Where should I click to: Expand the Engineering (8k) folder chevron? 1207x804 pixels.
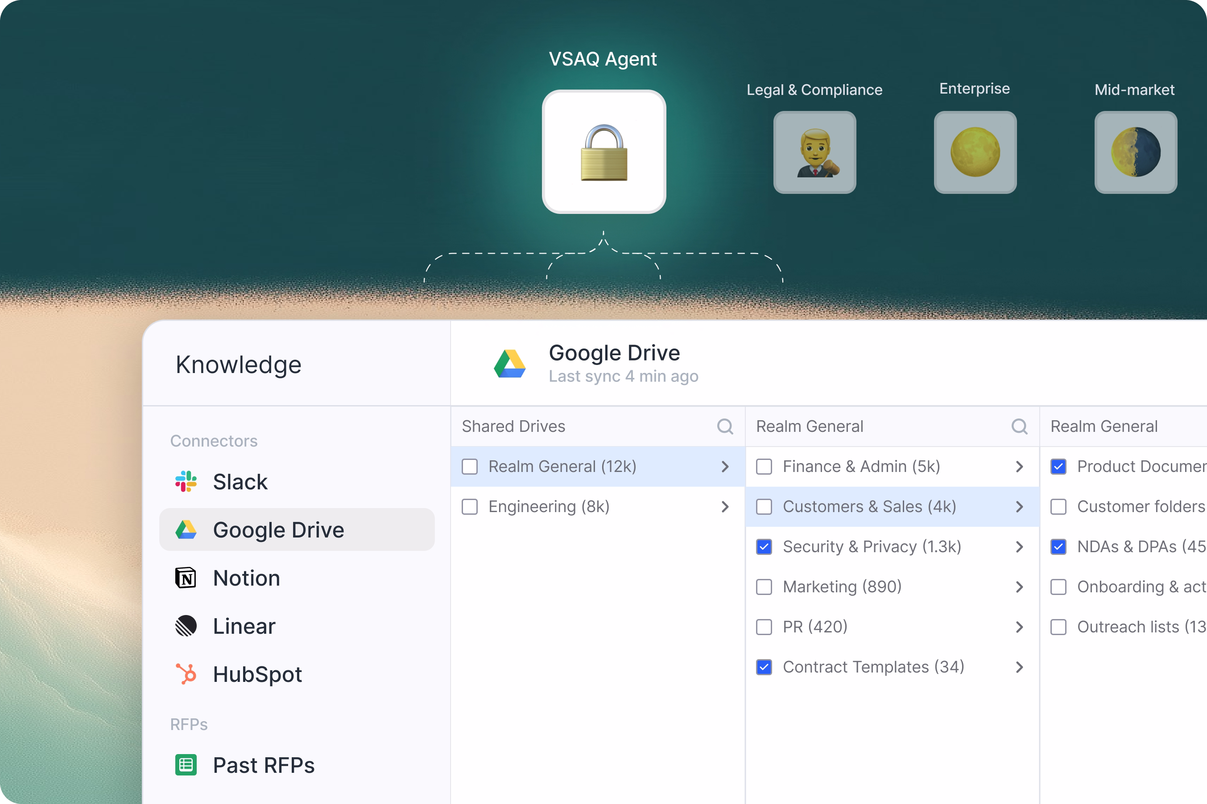[x=725, y=507]
